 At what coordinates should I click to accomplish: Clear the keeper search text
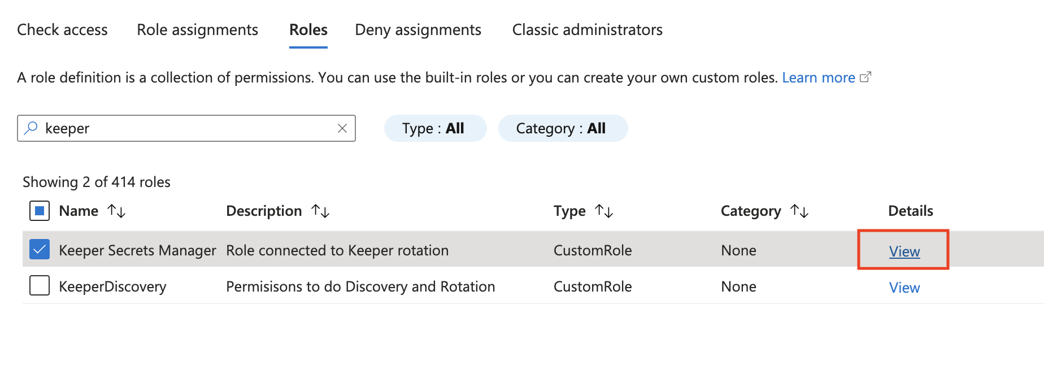click(x=342, y=128)
